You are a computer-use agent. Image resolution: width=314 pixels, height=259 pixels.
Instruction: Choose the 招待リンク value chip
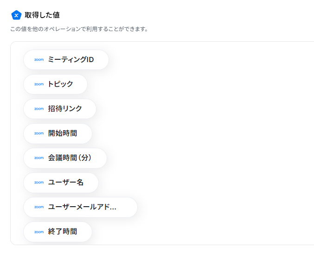coord(60,109)
